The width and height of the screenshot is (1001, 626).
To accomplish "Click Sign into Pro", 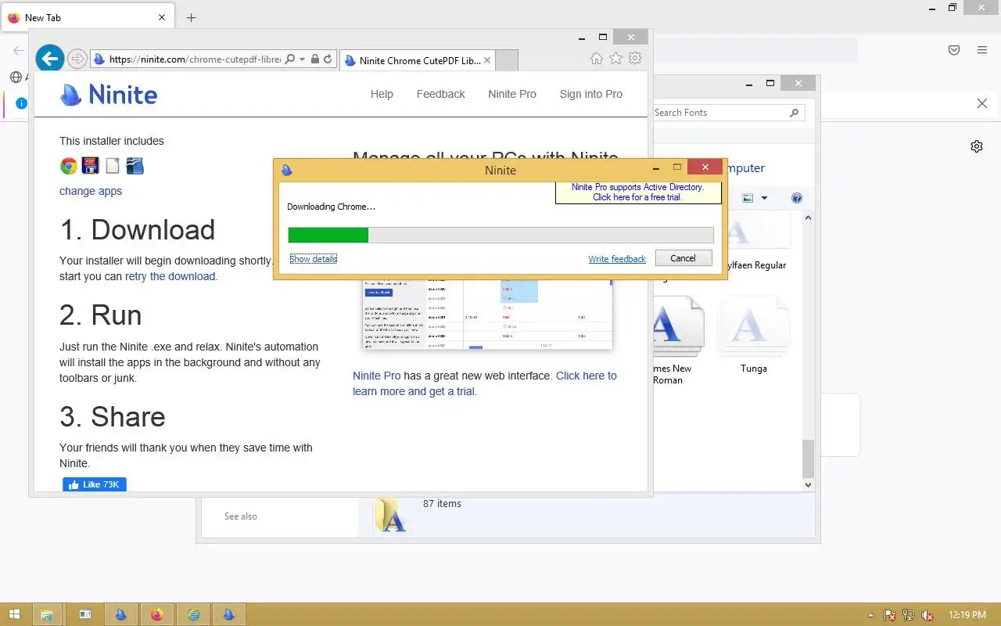I will pyautogui.click(x=591, y=94).
